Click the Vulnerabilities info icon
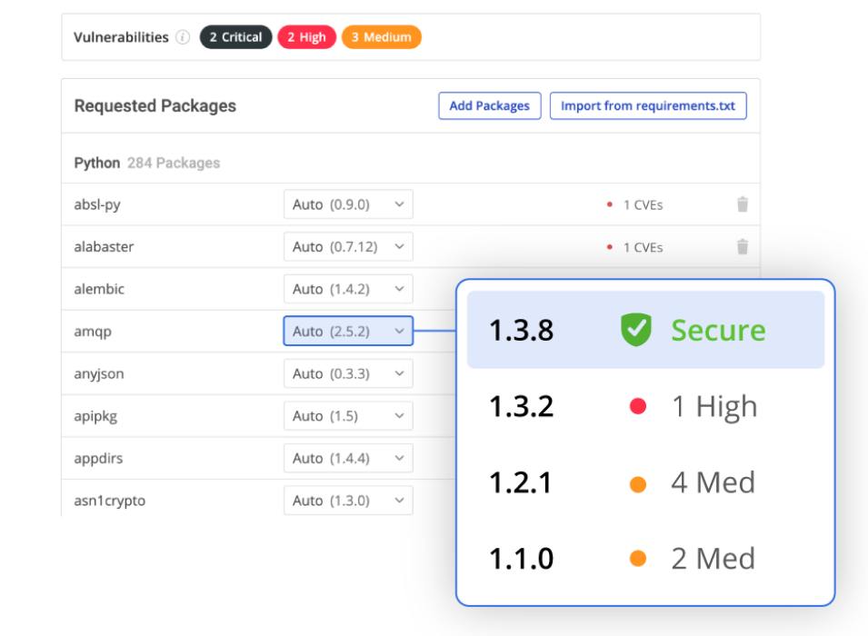This screenshot has width=868, height=636. click(185, 37)
